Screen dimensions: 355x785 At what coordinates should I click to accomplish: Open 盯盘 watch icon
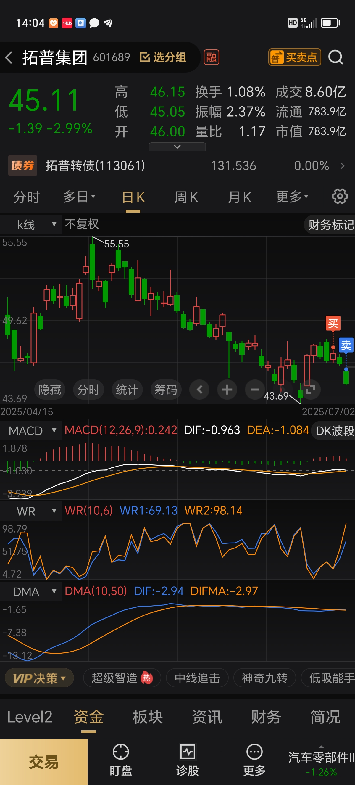[x=121, y=760]
